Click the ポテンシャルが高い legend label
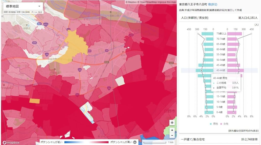The width and height of the screenshot is (261, 145). click(121, 142)
